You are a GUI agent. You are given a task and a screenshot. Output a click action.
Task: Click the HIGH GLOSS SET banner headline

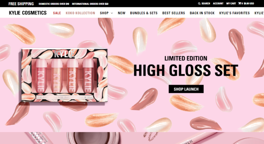pos(186,70)
